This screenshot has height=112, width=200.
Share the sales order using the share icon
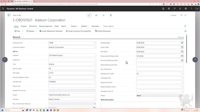[x=96, y=15]
